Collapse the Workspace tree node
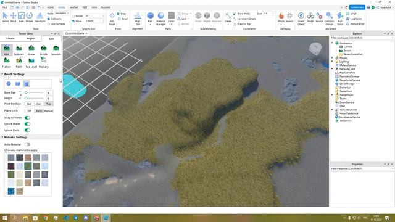The width and height of the screenshot is (395, 222). (332, 43)
